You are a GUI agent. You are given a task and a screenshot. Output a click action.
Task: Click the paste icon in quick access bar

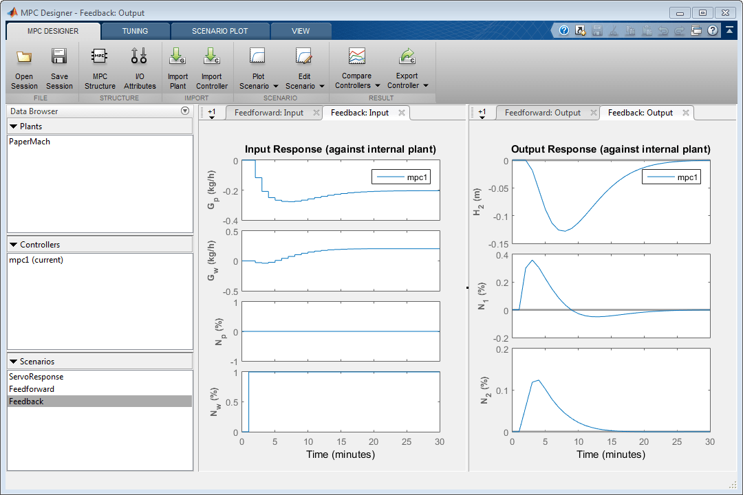[647, 31]
